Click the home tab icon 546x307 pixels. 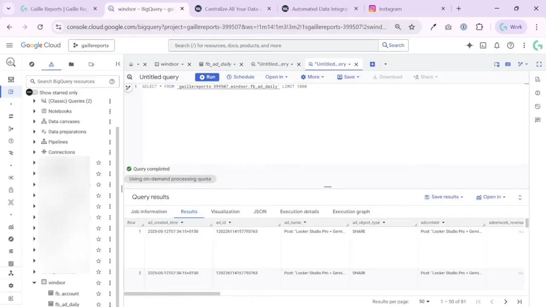pyautogui.click(x=131, y=64)
